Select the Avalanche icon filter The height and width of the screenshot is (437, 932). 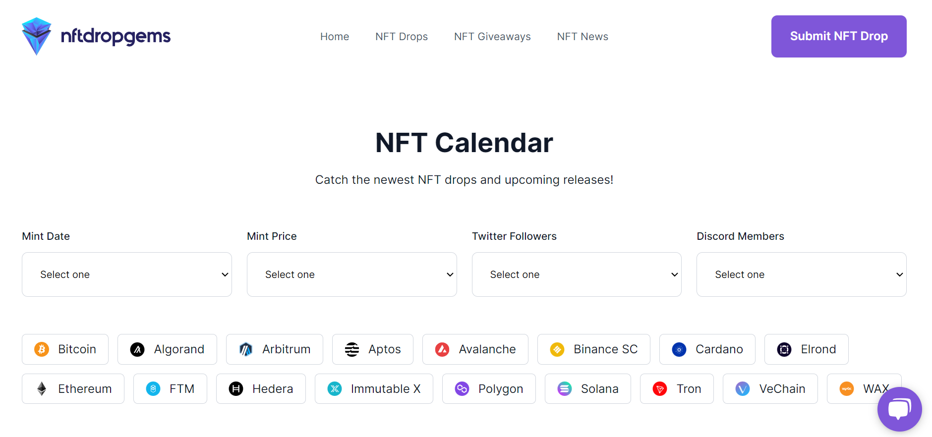(443, 349)
